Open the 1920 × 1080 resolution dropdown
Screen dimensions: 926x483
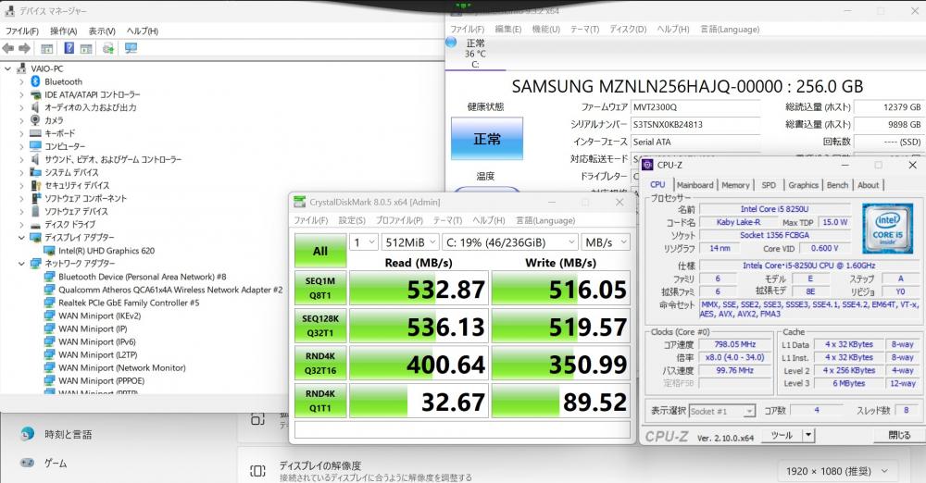[x=837, y=471]
